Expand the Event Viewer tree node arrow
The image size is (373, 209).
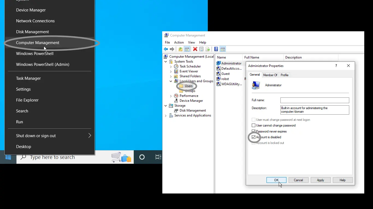171,71
